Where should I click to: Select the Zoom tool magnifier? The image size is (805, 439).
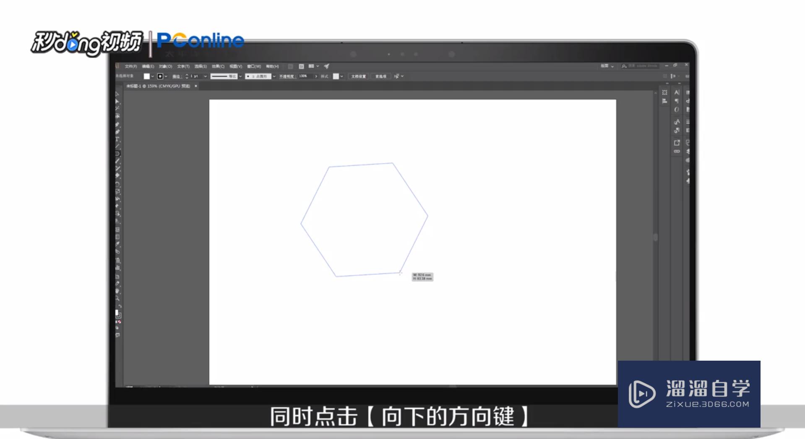click(x=117, y=298)
